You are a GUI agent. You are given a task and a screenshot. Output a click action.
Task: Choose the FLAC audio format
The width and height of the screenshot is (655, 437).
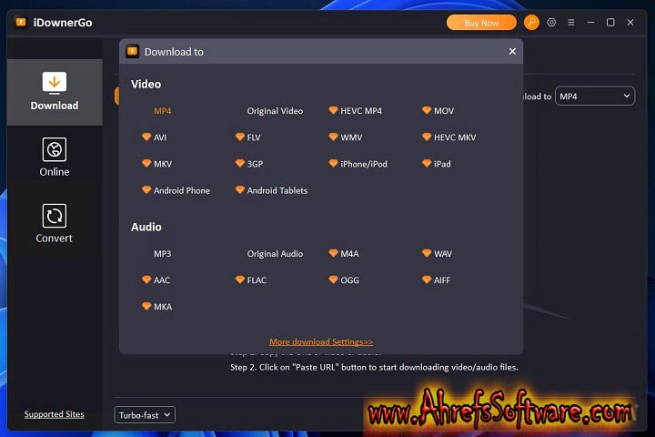pos(257,280)
